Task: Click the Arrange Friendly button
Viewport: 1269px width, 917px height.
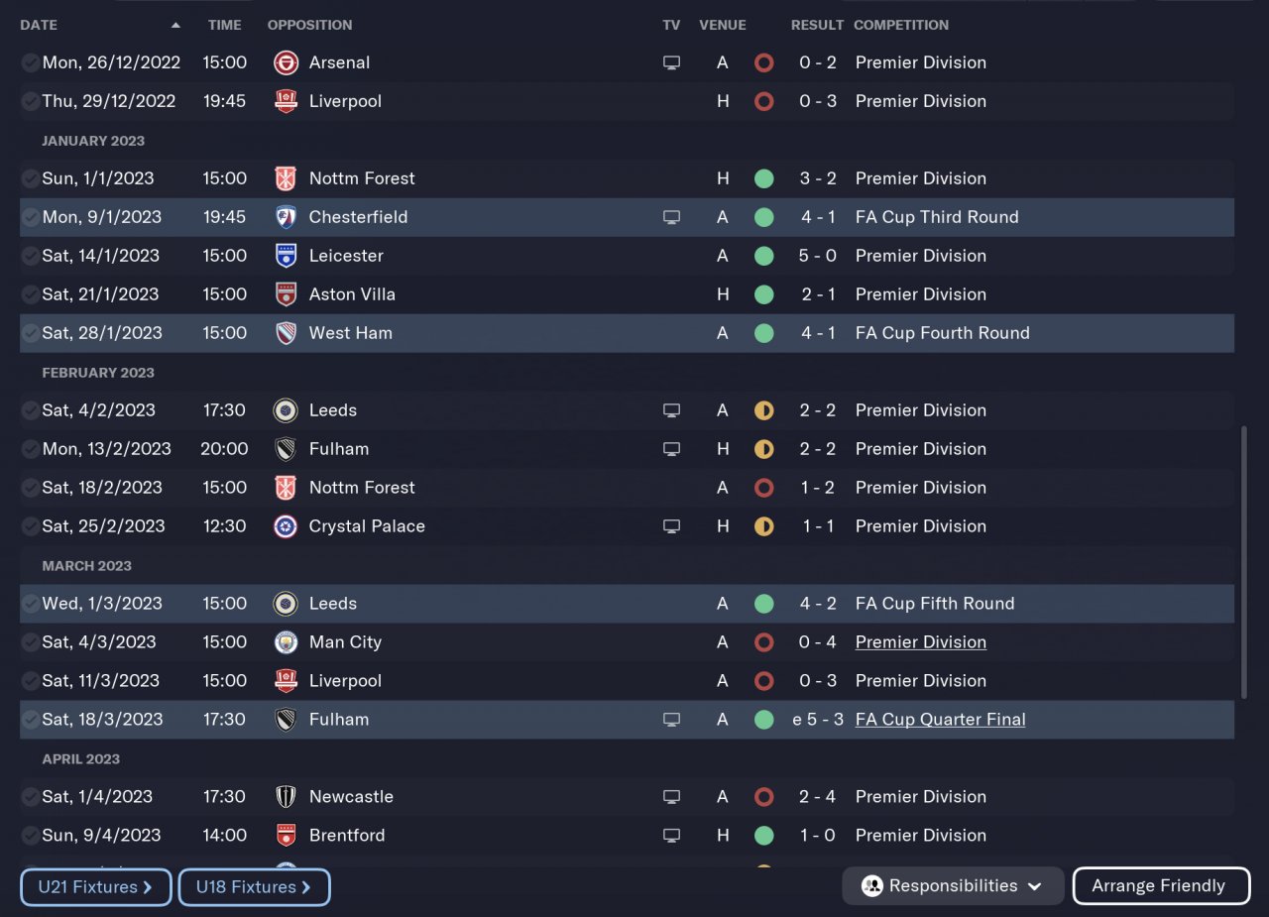Action: (1161, 886)
